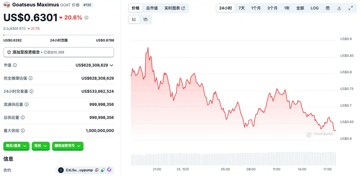Toggle LOG scale on the chart
The width and height of the screenshot is (361, 176).
point(315,8)
